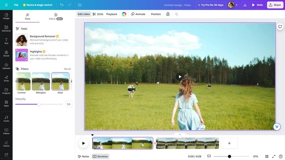Play the video on the canvas

180,77
